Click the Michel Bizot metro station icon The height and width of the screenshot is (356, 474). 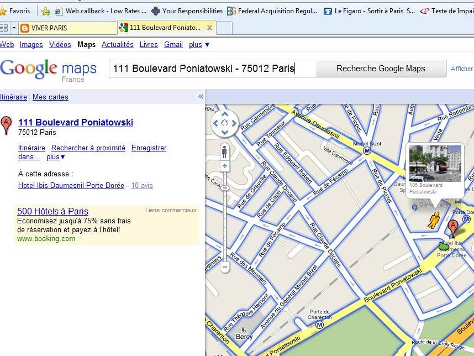(366, 150)
